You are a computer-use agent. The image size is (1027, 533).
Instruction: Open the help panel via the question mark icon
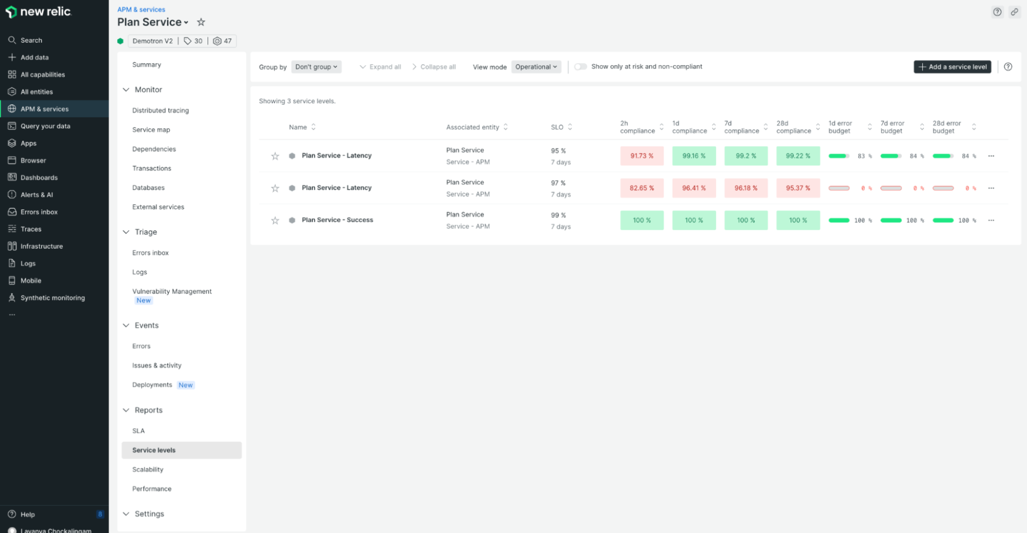[x=997, y=11]
